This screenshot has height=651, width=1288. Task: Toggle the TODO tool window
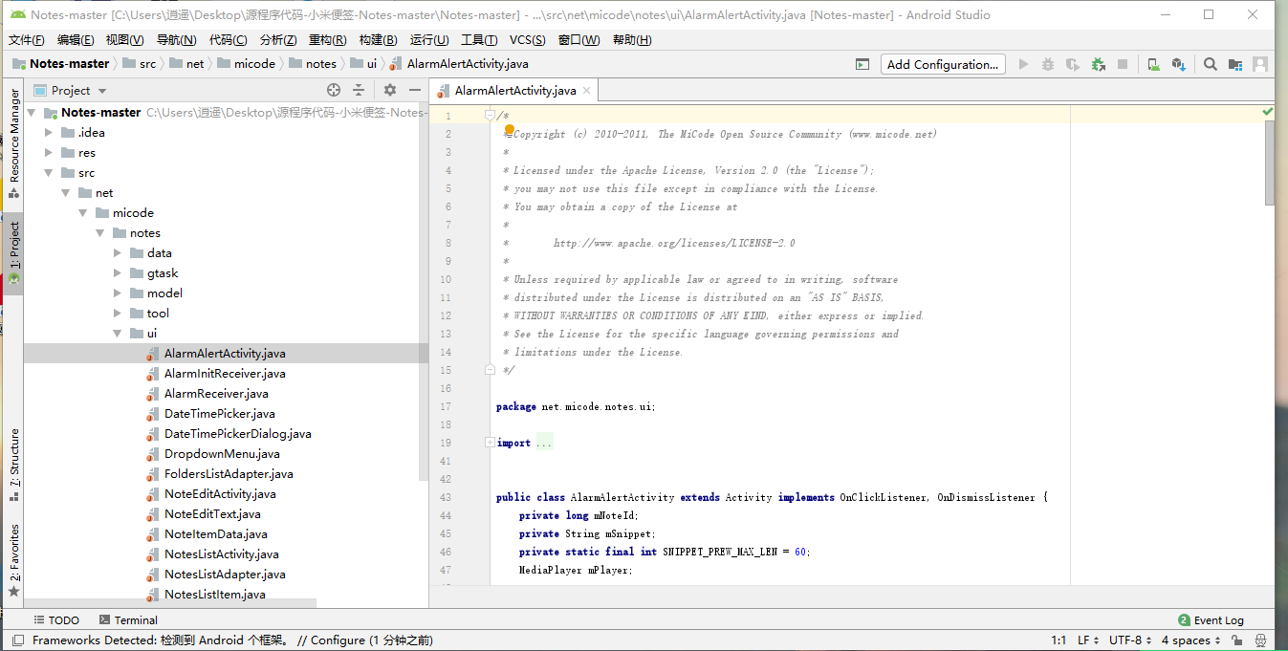pos(55,620)
